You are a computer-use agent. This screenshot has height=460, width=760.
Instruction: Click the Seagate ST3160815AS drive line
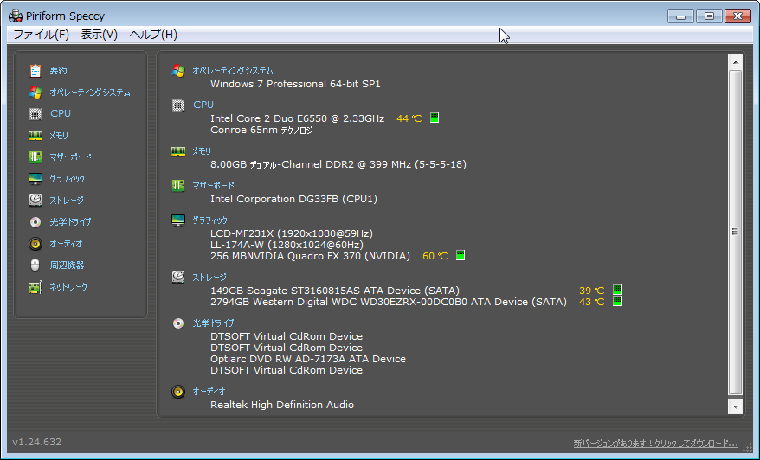coord(335,291)
